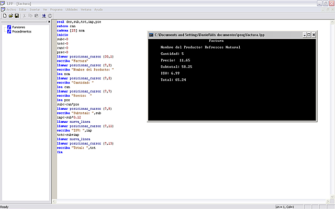This screenshot has height=209, width=335.
Task: Click the 'sub<-can*pre' code line
Action: point(68,104)
